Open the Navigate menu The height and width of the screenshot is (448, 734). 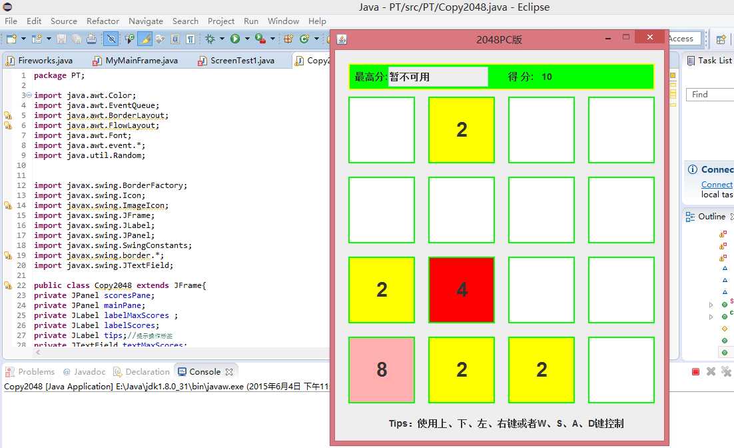coord(146,21)
